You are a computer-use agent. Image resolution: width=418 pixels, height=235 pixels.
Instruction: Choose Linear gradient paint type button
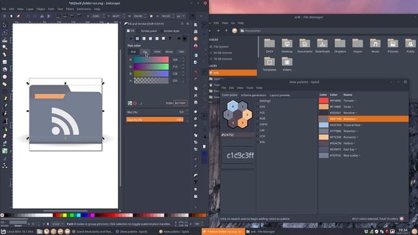tap(144, 39)
